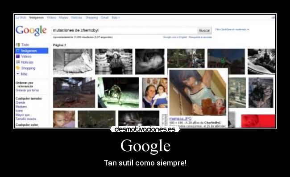Open thumbnail with green figure under blue sky
Viewport: 290px width, 177px height.
pos(226,61)
